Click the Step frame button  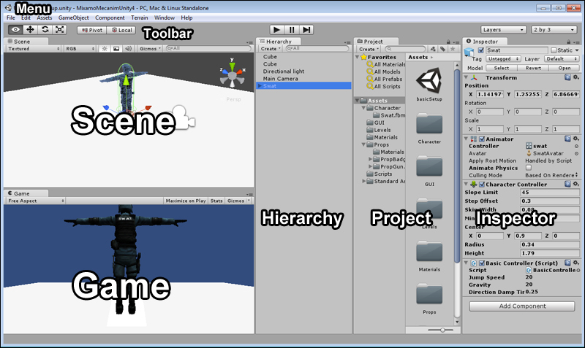tap(307, 30)
